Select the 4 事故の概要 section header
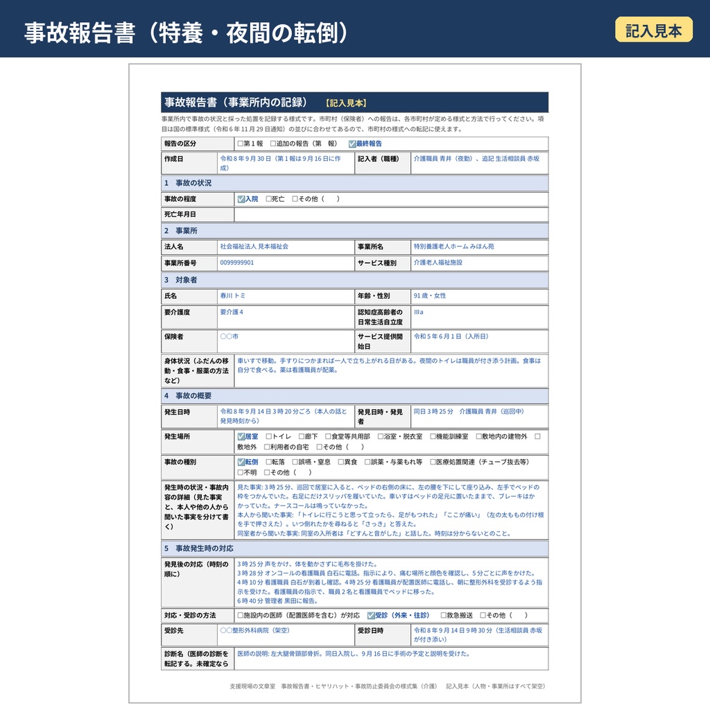 [x=354, y=396]
